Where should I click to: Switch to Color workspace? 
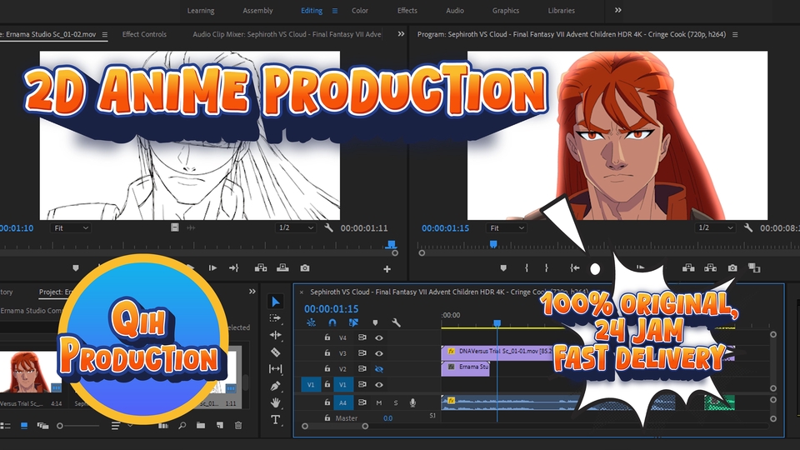(360, 11)
